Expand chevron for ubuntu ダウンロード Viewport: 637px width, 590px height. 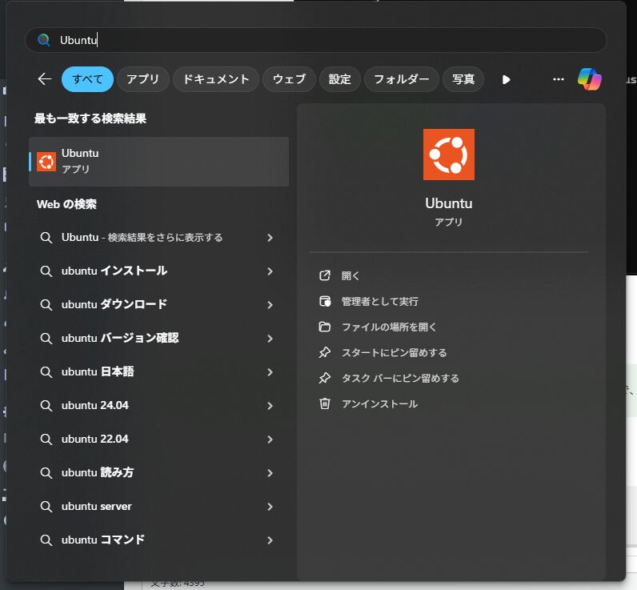[270, 305]
